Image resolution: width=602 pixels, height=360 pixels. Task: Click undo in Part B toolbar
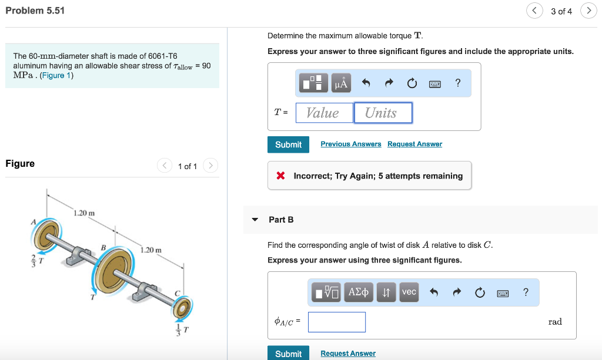[x=434, y=292]
